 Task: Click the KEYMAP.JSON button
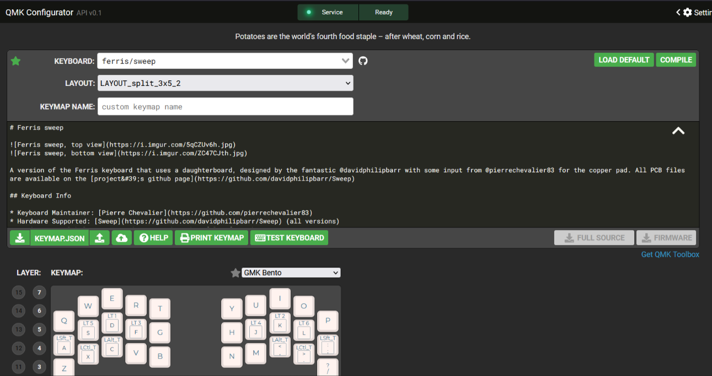click(60, 238)
